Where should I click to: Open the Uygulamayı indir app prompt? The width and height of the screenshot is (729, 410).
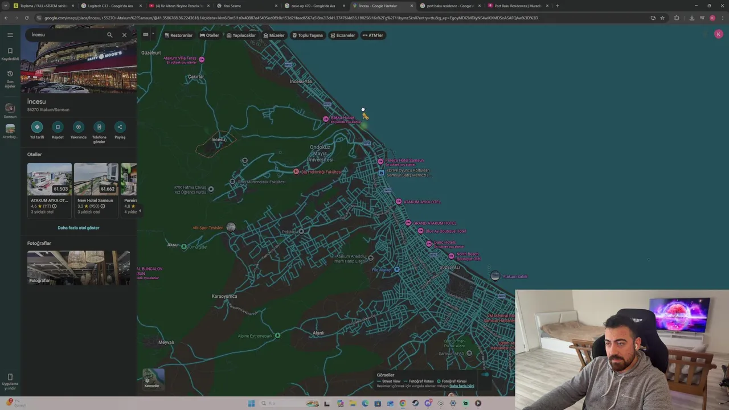[10, 382]
